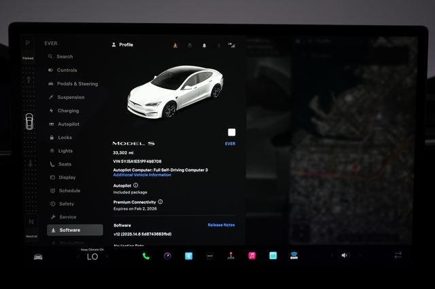Open the pink Music app

coord(252,256)
